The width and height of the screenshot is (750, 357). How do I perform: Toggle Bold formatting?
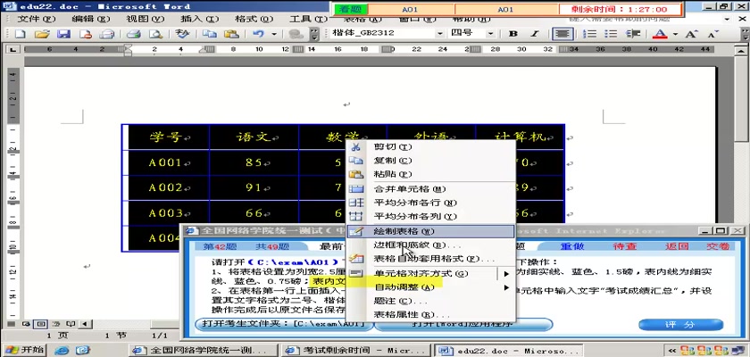[x=513, y=34]
